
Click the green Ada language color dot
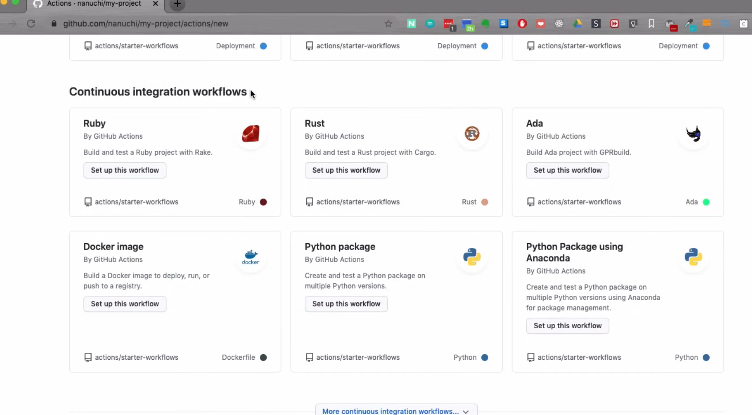pos(706,202)
